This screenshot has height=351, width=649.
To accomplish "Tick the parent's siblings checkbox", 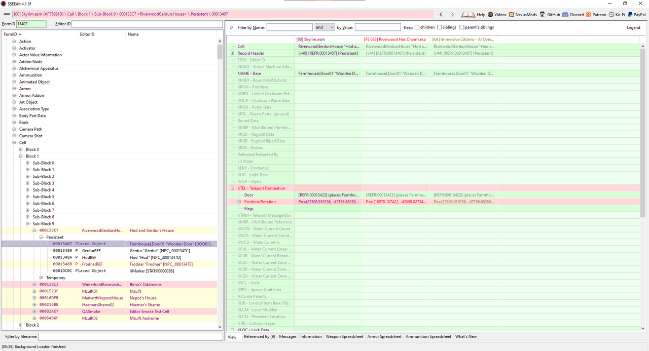I will pyautogui.click(x=461, y=27).
